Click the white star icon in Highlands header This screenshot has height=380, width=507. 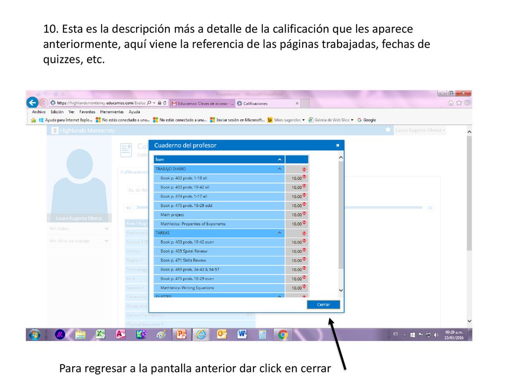388,130
